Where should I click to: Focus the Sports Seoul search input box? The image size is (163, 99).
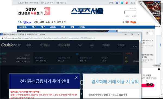pos(130,12)
